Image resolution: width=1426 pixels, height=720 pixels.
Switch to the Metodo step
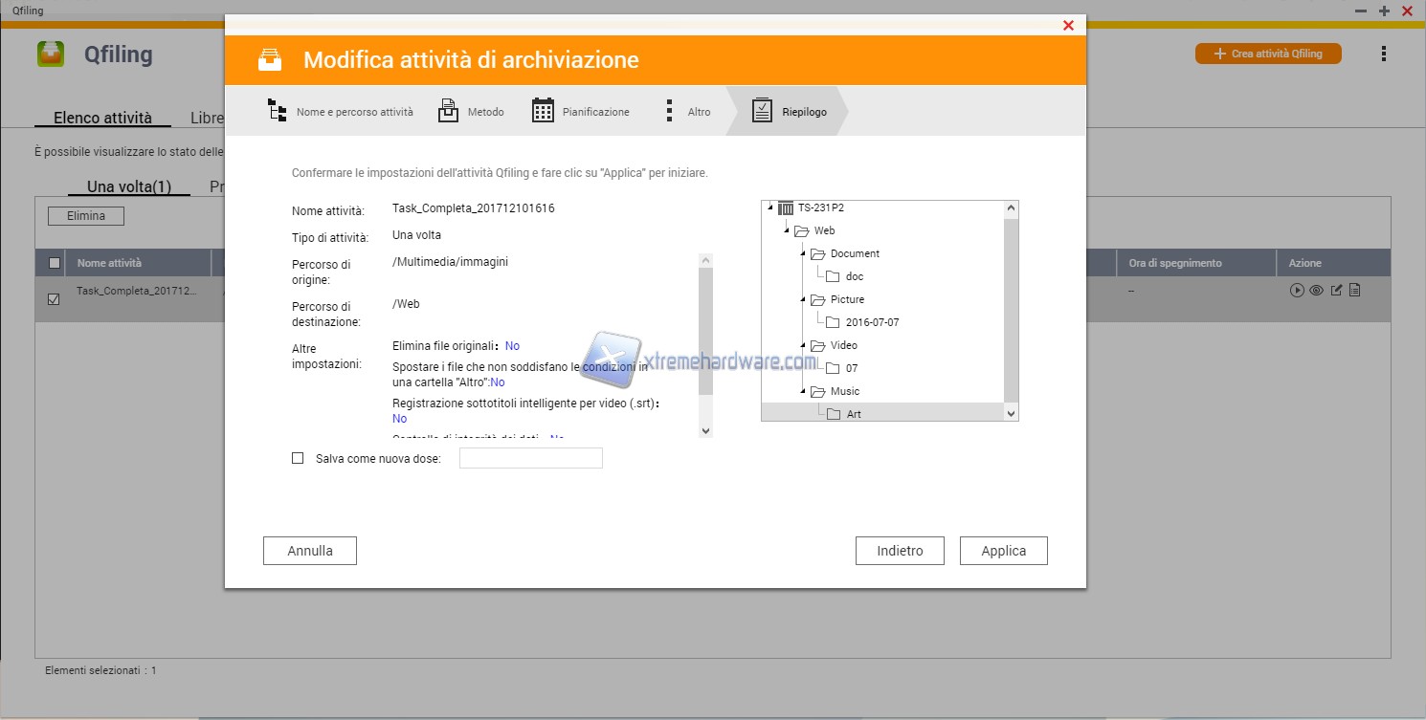point(471,112)
